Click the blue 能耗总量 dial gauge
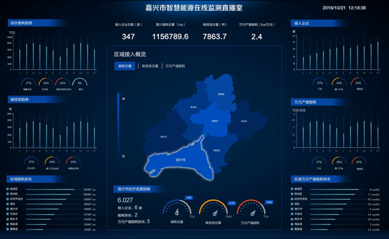 (x=177, y=207)
